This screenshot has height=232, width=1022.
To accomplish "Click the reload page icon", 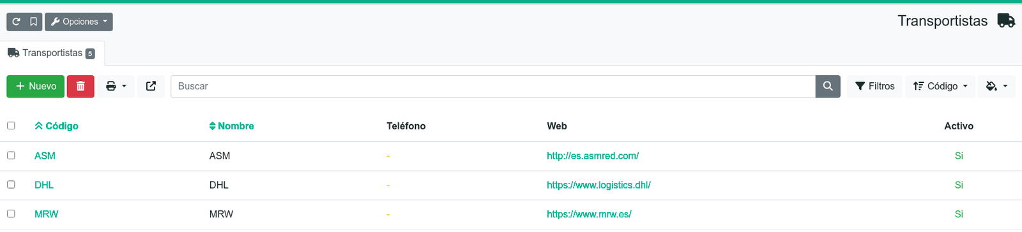I will [x=16, y=22].
